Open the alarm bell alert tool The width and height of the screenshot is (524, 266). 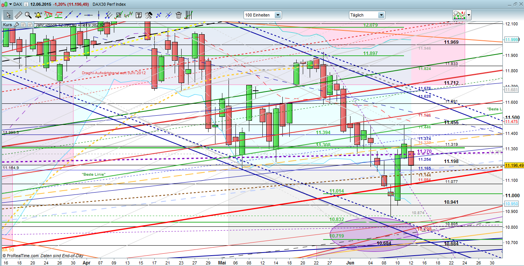[38, 15]
